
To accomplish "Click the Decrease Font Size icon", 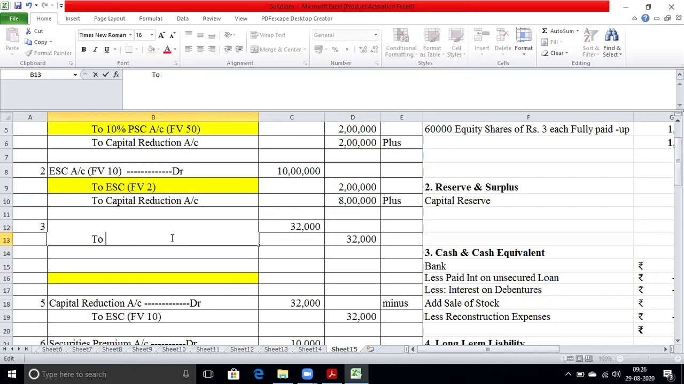I will coord(172,35).
